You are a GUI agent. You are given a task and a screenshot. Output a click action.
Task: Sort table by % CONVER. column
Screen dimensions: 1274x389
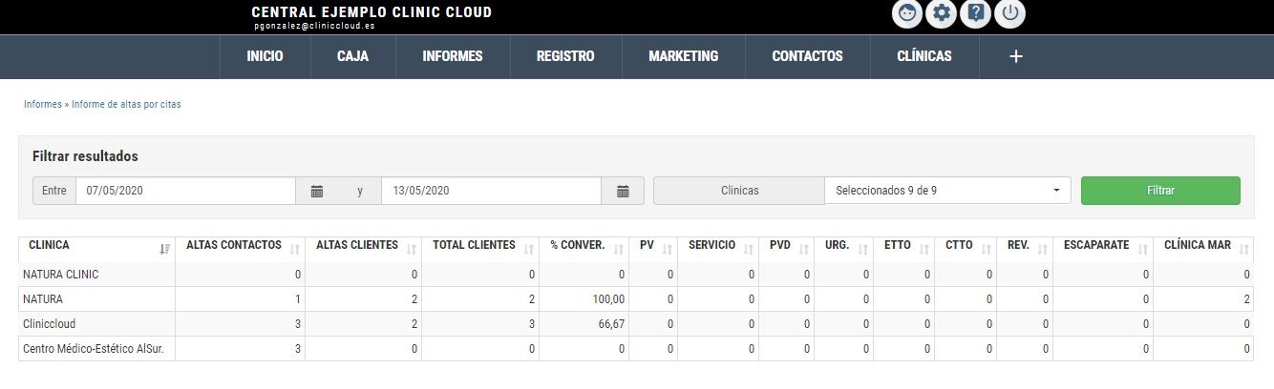pyautogui.click(x=584, y=246)
